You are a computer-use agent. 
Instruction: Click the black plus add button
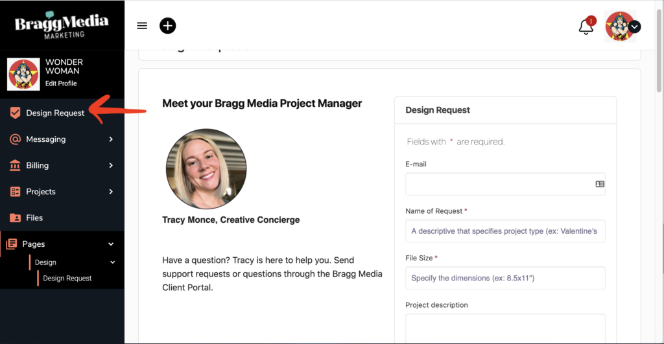click(168, 26)
